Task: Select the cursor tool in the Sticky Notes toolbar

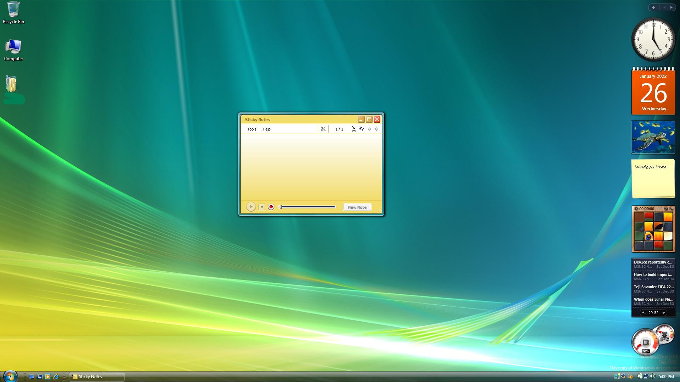Action: click(x=353, y=129)
